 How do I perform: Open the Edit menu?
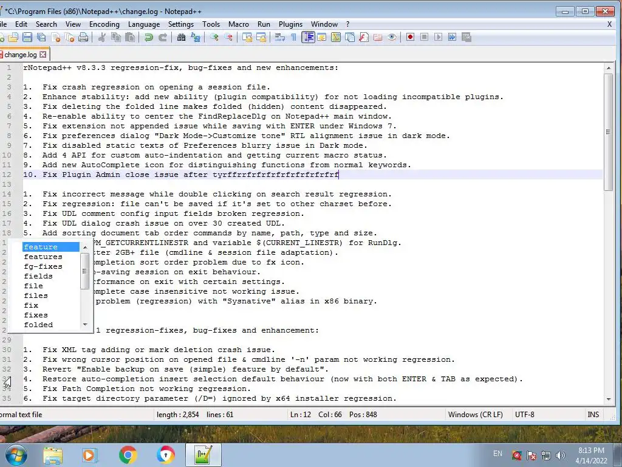point(21,24)
